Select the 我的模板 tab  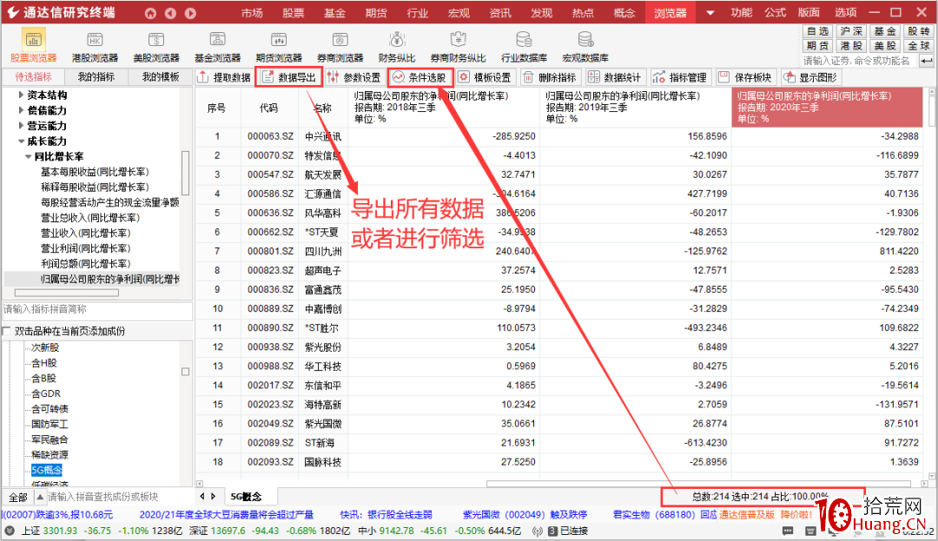point(160,76)
